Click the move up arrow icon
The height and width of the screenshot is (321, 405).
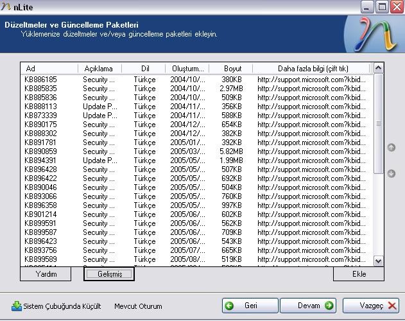[x=392, y=147]
